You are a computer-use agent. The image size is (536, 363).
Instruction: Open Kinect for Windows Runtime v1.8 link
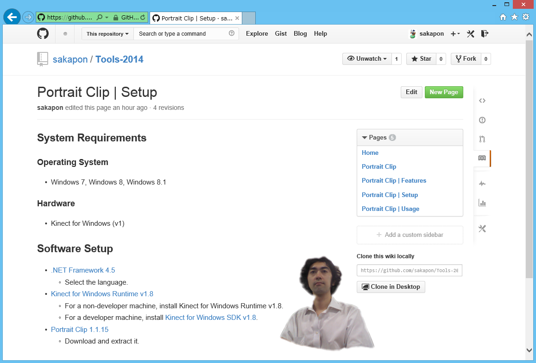(x=102, y=293)
